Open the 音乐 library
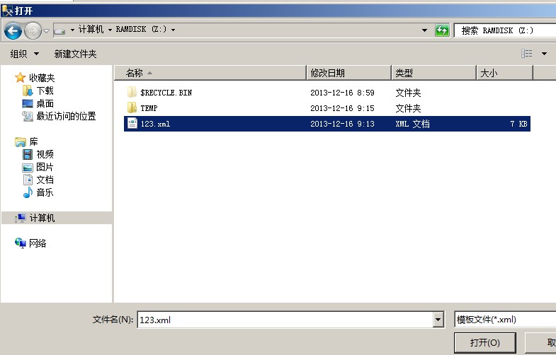 point(45,192)
